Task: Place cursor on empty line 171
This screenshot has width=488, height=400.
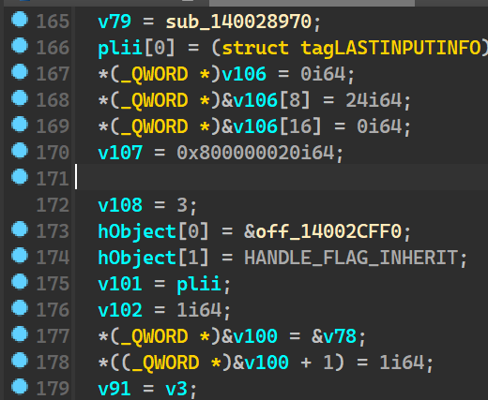Action: (282, 177)
